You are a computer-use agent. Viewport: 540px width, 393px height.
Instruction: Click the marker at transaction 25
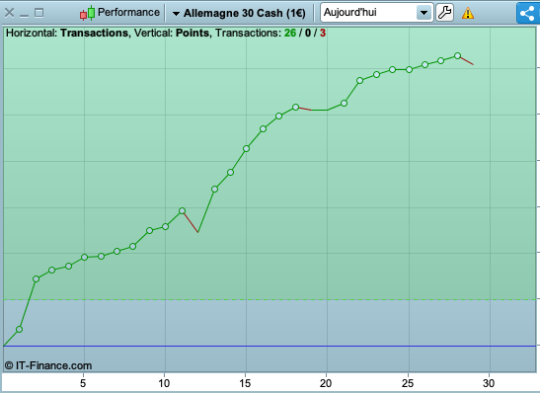pos(409,70)
